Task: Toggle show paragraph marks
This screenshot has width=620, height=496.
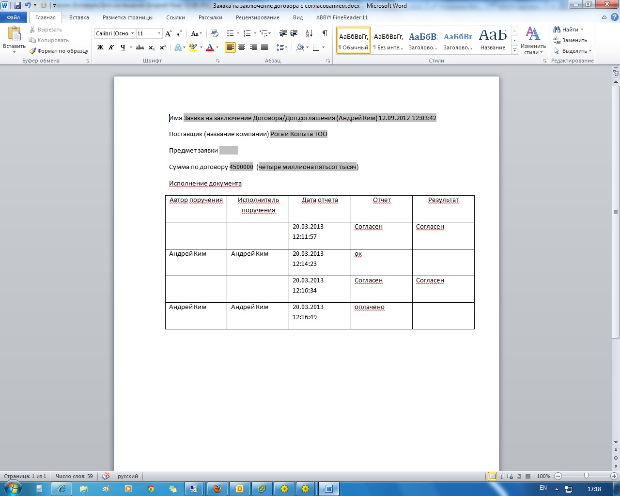Action: [325, 33]
